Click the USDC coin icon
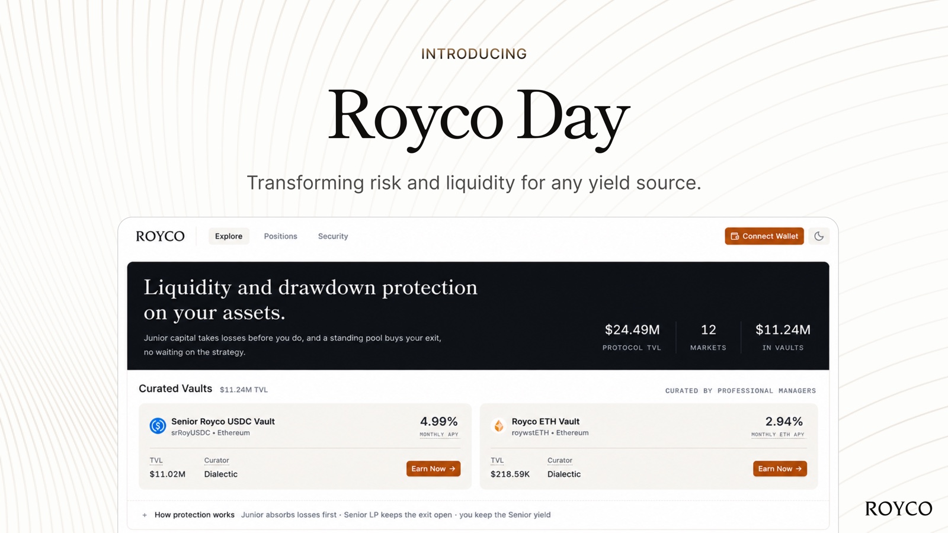This screenshot has height=533, width=948. pyautogui.click(x=158, y=426)
